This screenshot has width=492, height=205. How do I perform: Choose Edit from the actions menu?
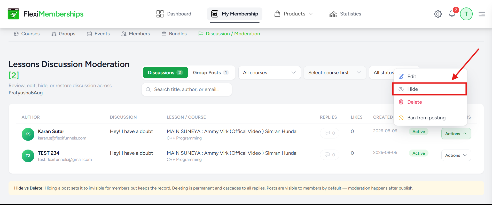coord(430,76)
